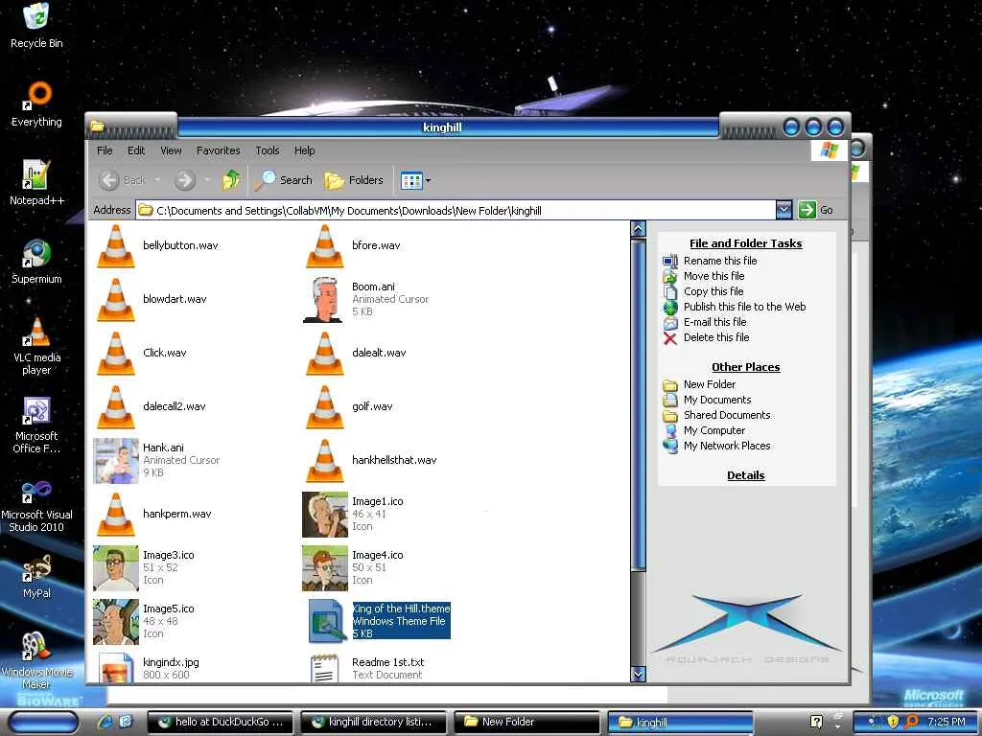Click Rename this file link
Image resolution: width=982 pixels, height=736 pixels.
tap(719, 261)
